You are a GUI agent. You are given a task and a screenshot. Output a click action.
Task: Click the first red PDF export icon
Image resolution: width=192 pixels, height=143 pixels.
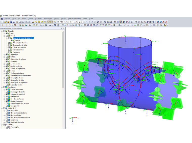pos(163,22)
